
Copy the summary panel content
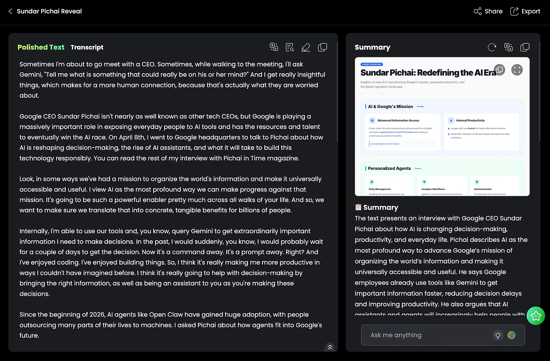(525, 47)
